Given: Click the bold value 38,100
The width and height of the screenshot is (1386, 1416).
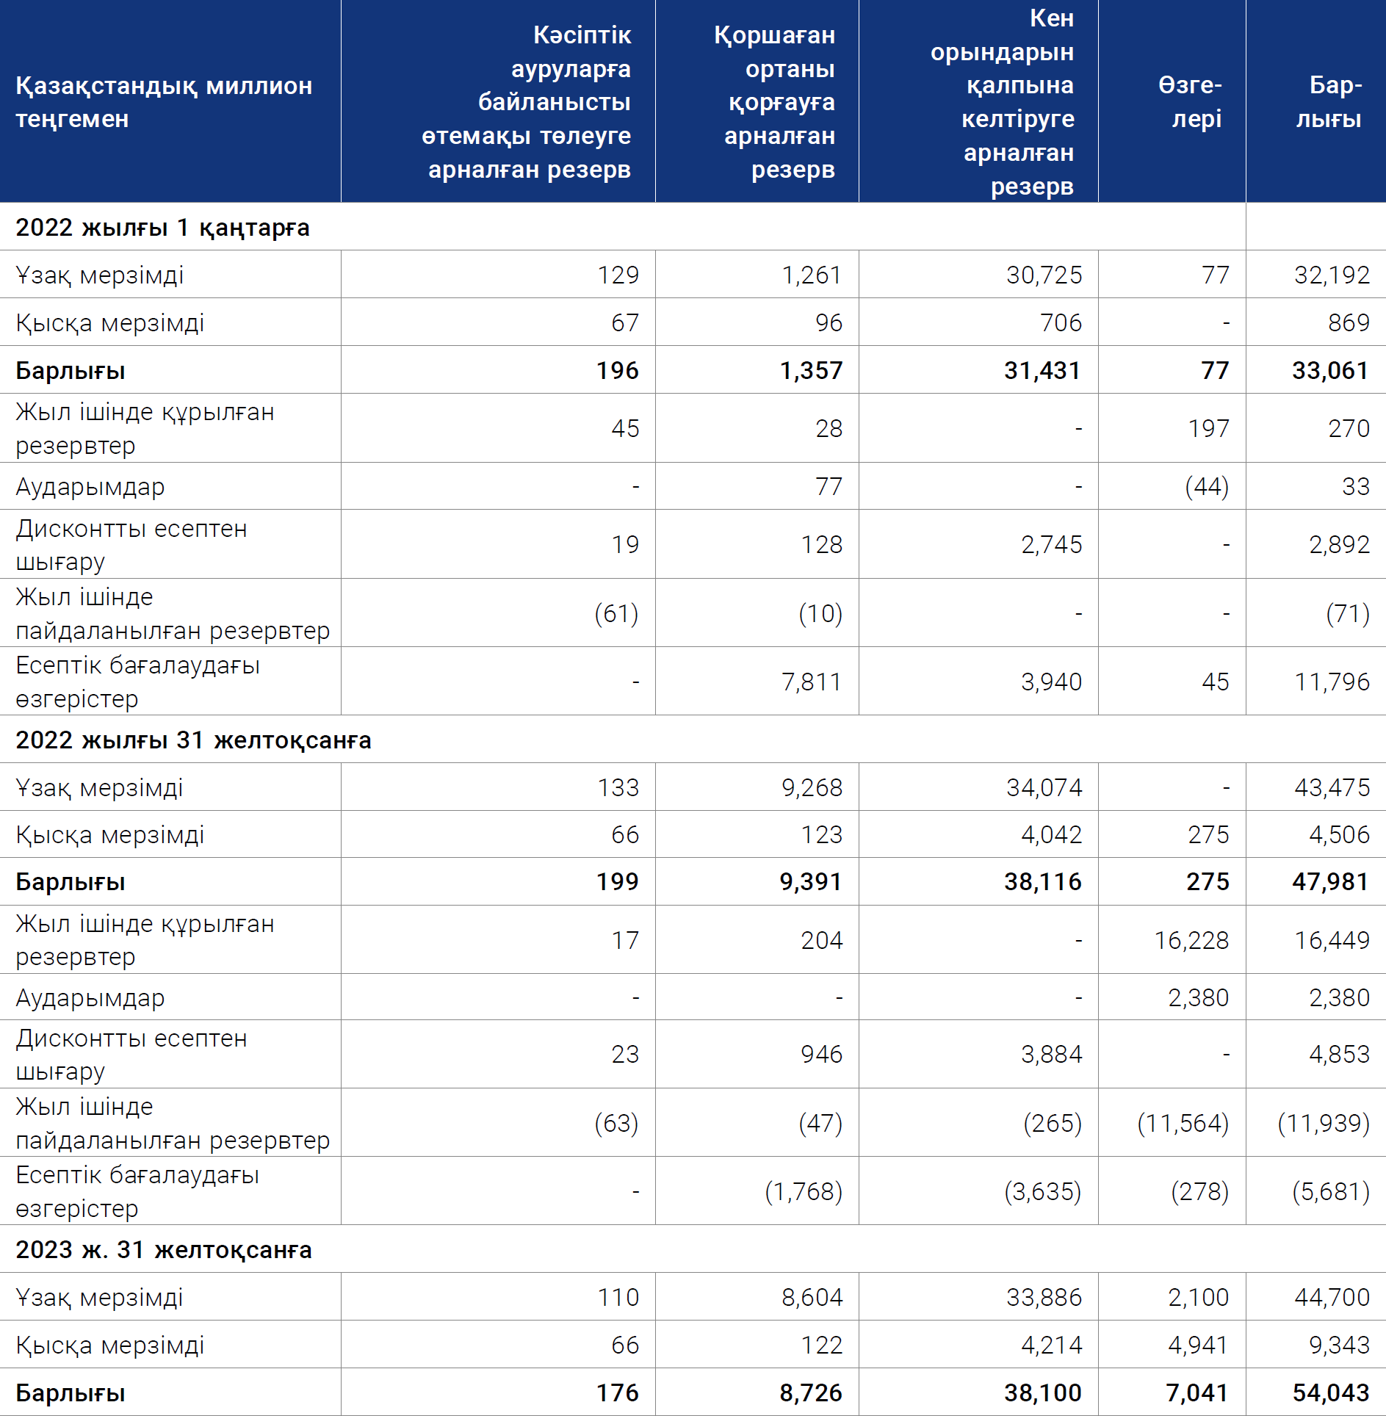Looking at the screenshot, I should click(x=1043, y=1393).
